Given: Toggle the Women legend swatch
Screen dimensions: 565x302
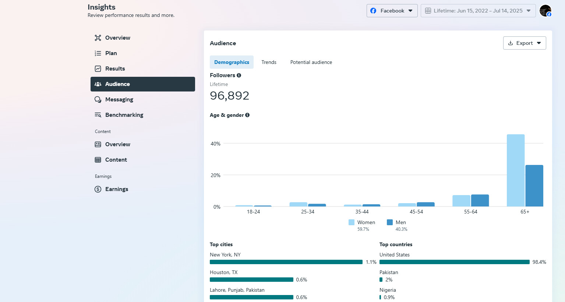Looking at the screenshot, I should [352, 222].
